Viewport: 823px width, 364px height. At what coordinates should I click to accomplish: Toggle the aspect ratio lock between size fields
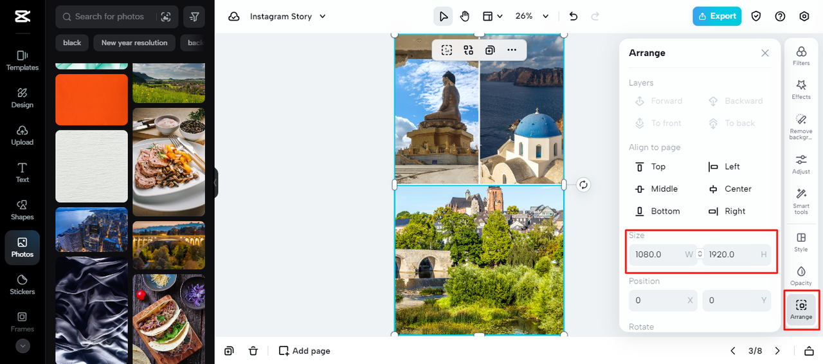tap(700, 255)
